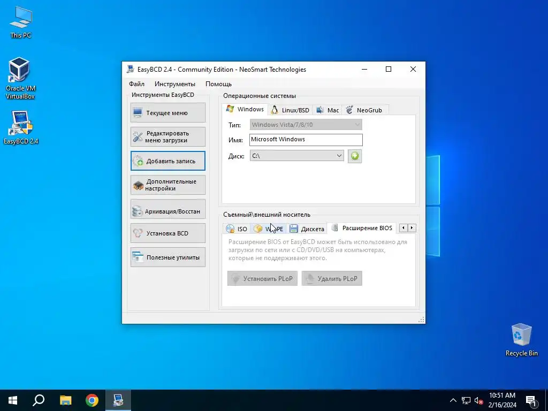Open the Инструменты menu

175,84
